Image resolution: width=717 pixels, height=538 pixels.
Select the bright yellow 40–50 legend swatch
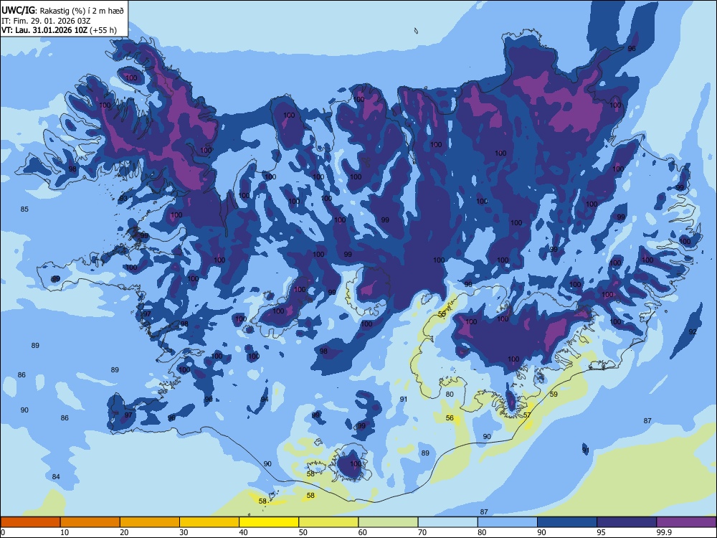(x=269, y=522)
